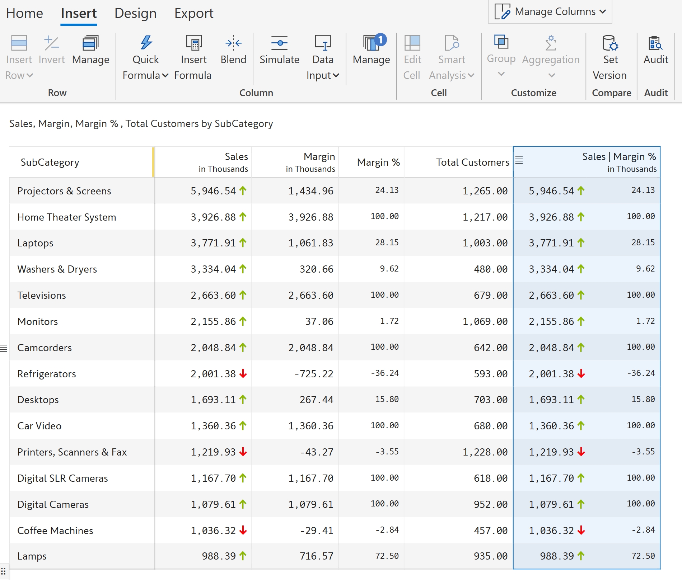The height and width of the screenshot is (580, 682).
Task: Click the Manage columns icon with badge
Action: (x=371, y=43)
